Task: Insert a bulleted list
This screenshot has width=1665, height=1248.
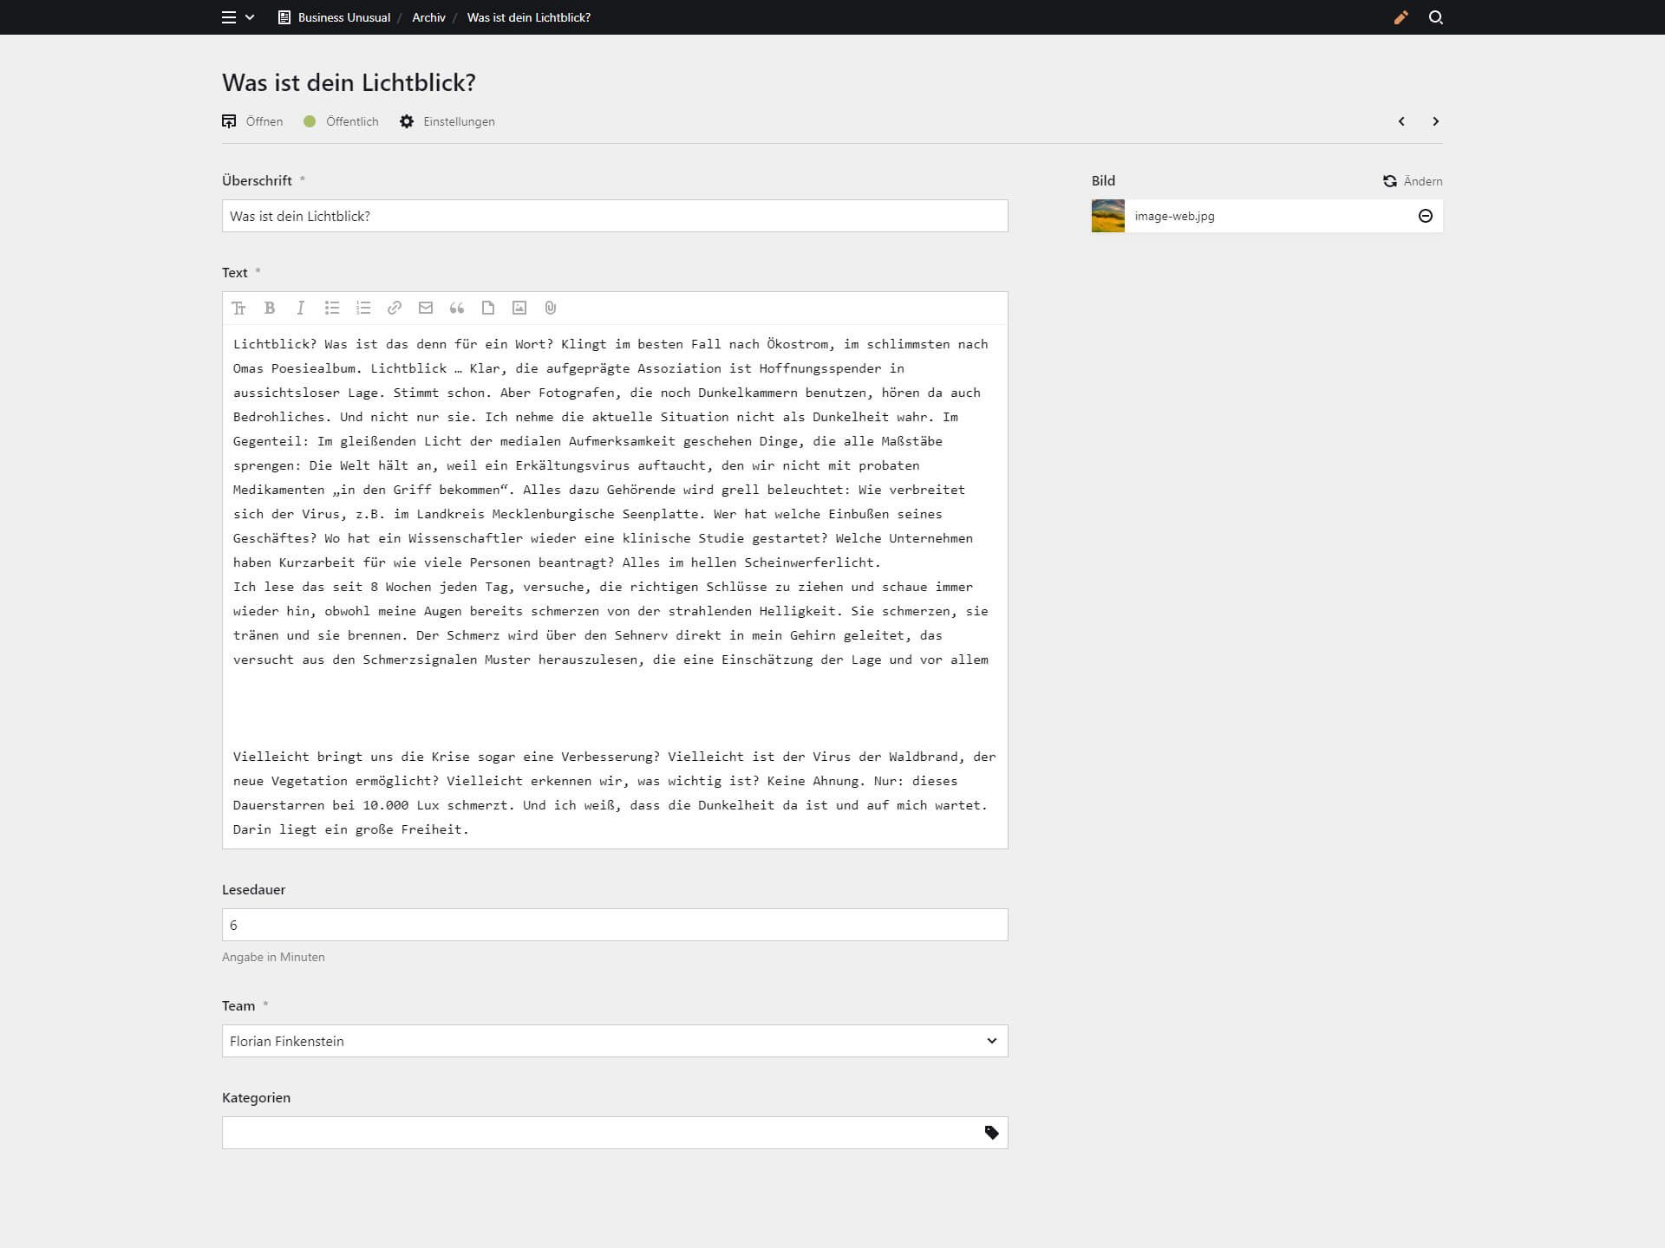Action: [x=332, y=308]
